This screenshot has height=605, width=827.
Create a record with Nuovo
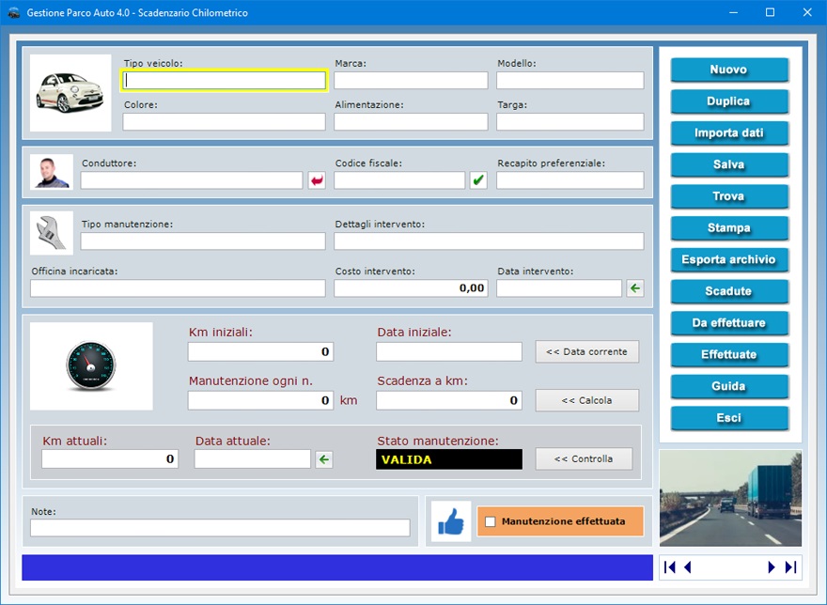pos(729,70)
